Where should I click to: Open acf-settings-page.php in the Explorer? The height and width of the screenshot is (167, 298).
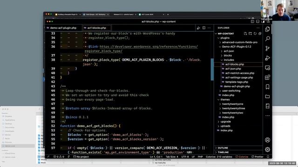click(x=239, y=77)
